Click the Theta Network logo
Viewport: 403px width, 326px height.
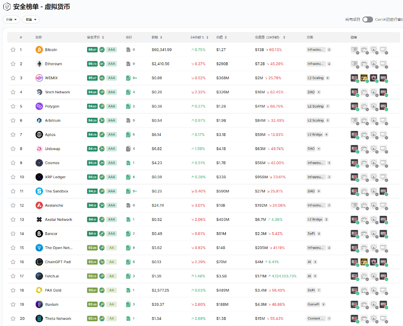[x=39, y=318]
